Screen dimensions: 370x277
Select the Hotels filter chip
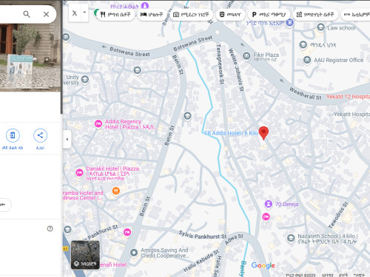tap(152, 15)
